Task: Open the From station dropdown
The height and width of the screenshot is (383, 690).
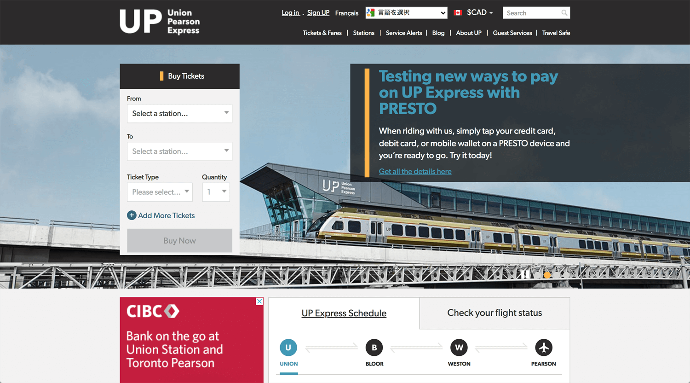Action: (179, 114)
